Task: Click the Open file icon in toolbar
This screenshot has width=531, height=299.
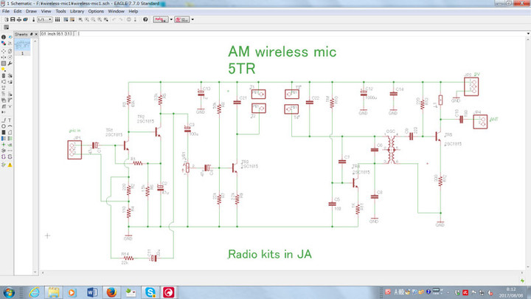Action: 5,19
